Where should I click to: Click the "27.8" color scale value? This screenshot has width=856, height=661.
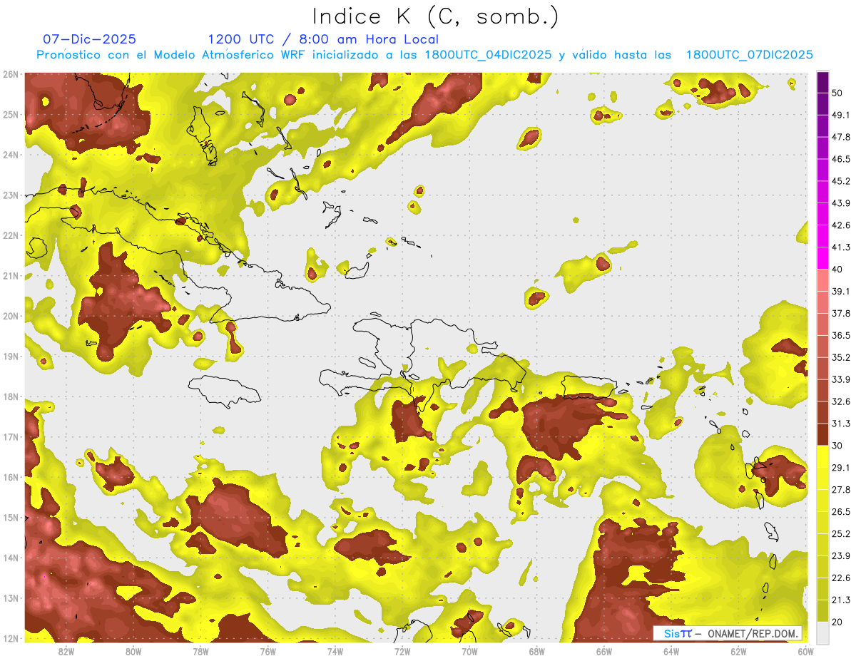click(840, 489)
